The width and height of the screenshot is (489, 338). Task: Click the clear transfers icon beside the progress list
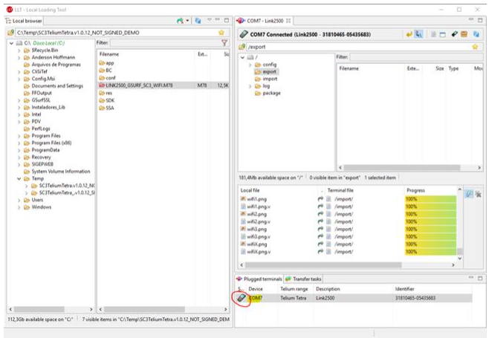point(469,193)
